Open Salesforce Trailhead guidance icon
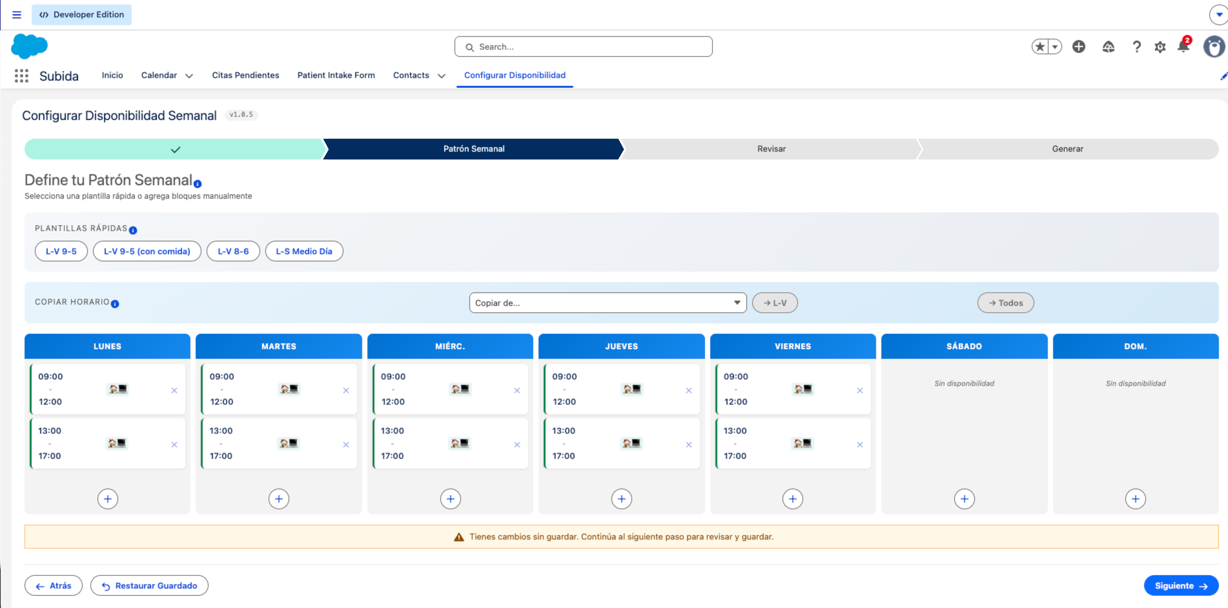1228x608 pixels. coord(1108,47)
